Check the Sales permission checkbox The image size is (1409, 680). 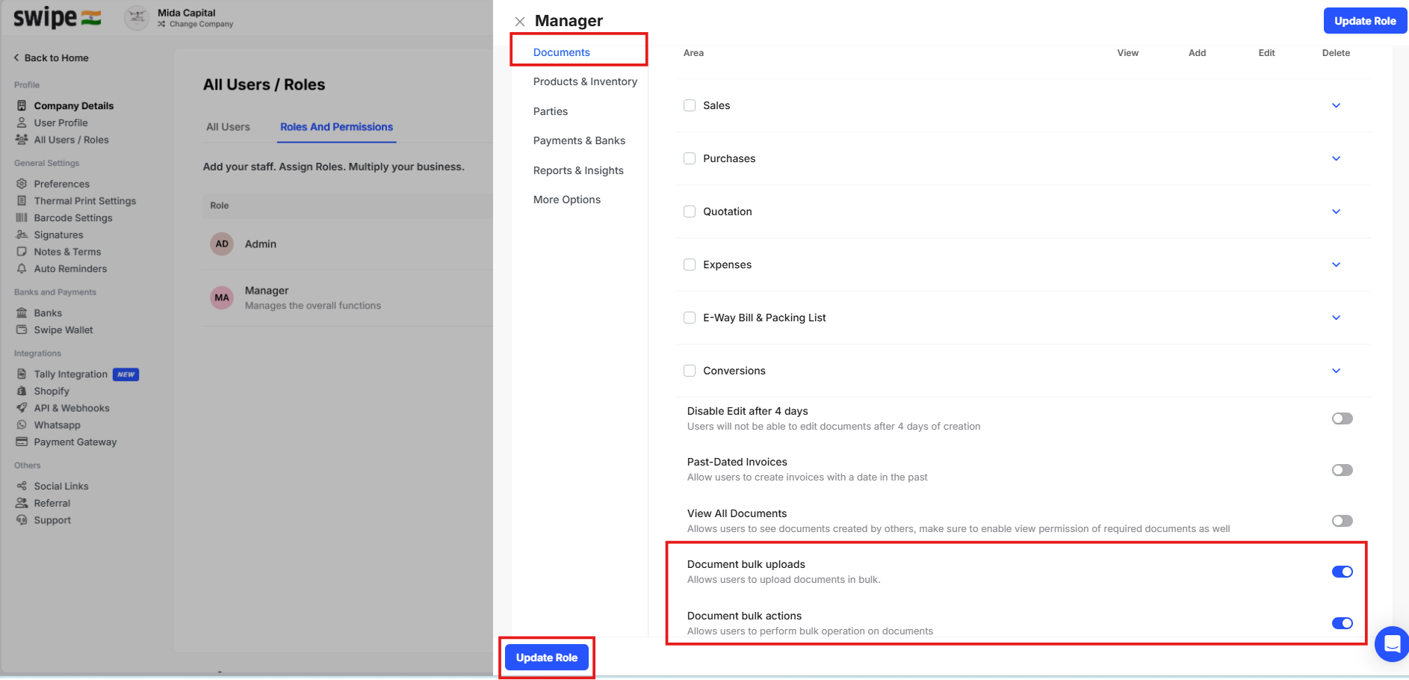click(690, 105)
